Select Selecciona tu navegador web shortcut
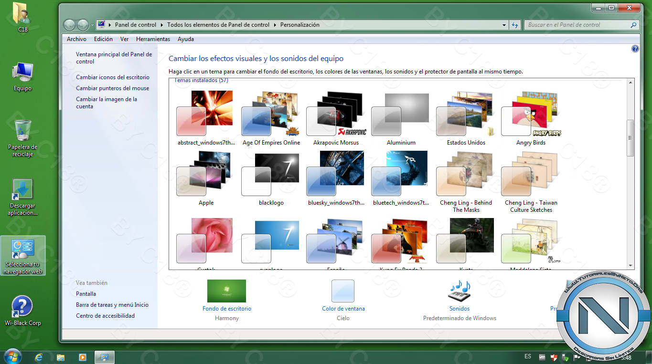The width and height of the screenshot is (652, 364). click(x=23, y=257)
